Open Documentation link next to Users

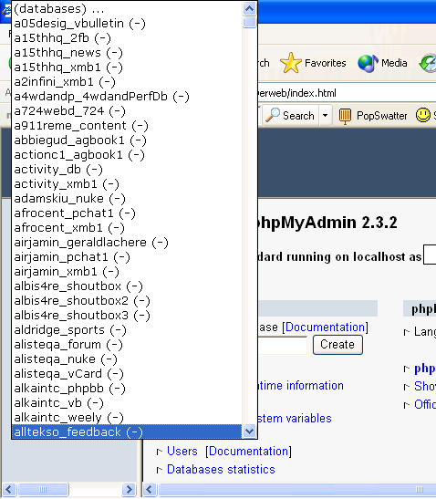(248, 451)
